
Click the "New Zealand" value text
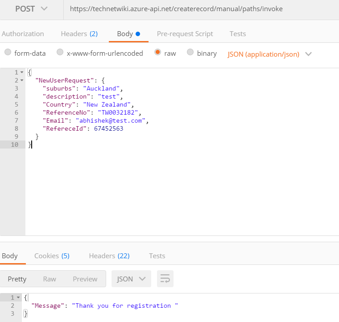pyautogui.click(x=107, y=104)
